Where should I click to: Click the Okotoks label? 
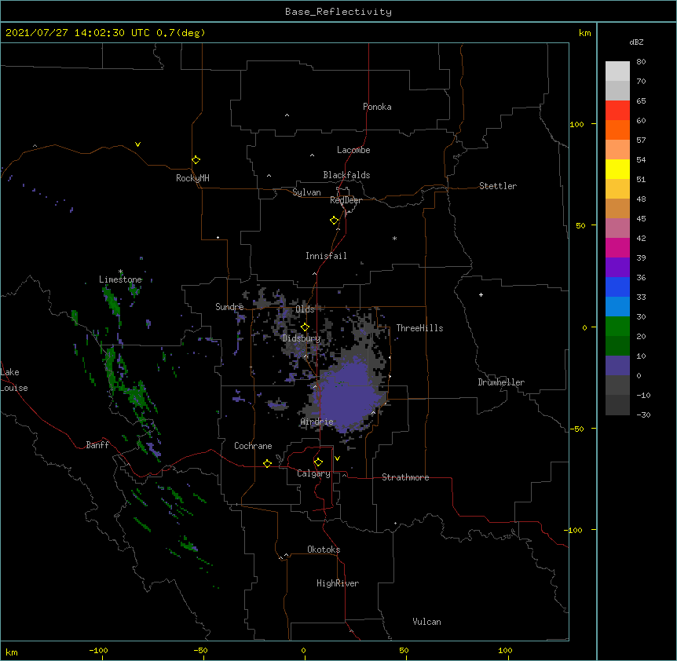(324, 550)
